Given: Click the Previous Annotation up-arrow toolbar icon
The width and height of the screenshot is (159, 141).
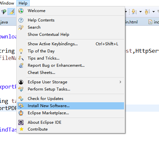Looking at the screenshot, I should tap(147, 12).
